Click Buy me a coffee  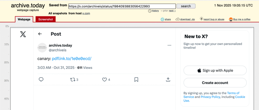click(242, 19)
